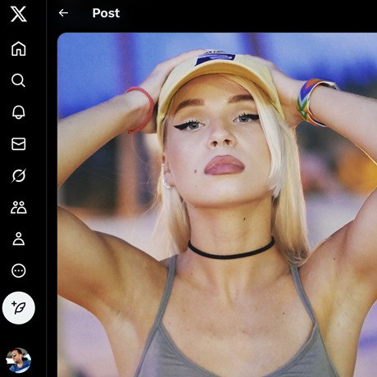The image size is (377, 377).
Task: Open the post photo in full view
Action: point(217,205)
